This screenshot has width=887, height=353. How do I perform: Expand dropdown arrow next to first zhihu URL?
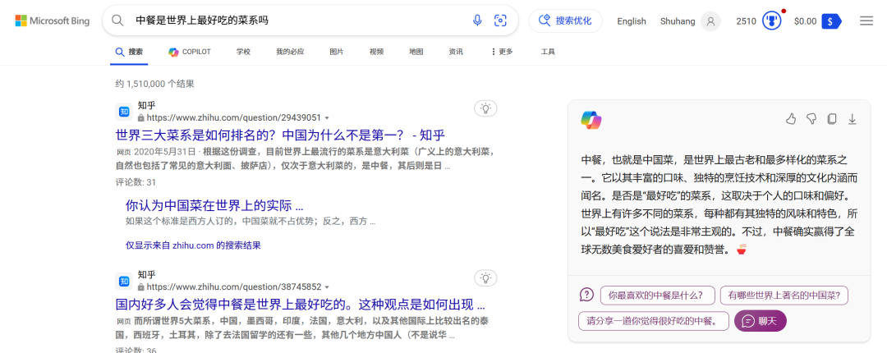pos(327,118)
